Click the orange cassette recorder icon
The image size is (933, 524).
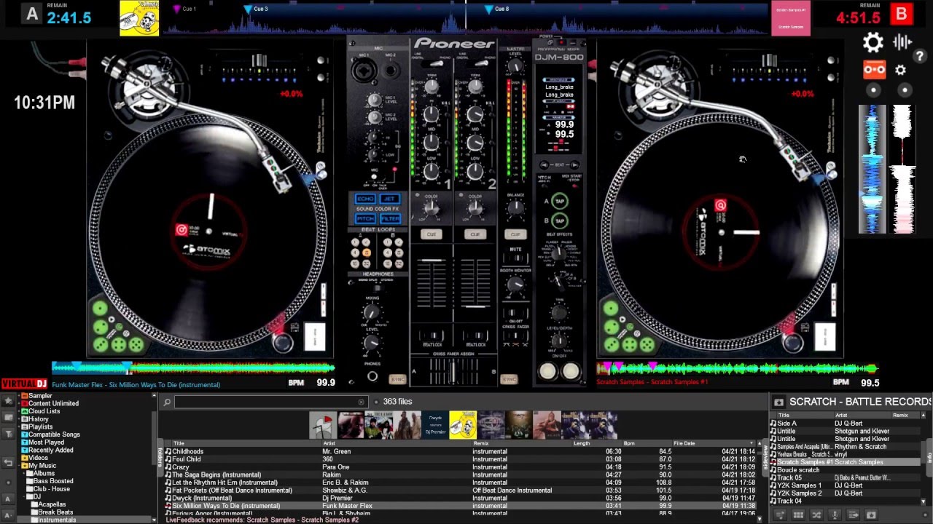tap(874, 70)
